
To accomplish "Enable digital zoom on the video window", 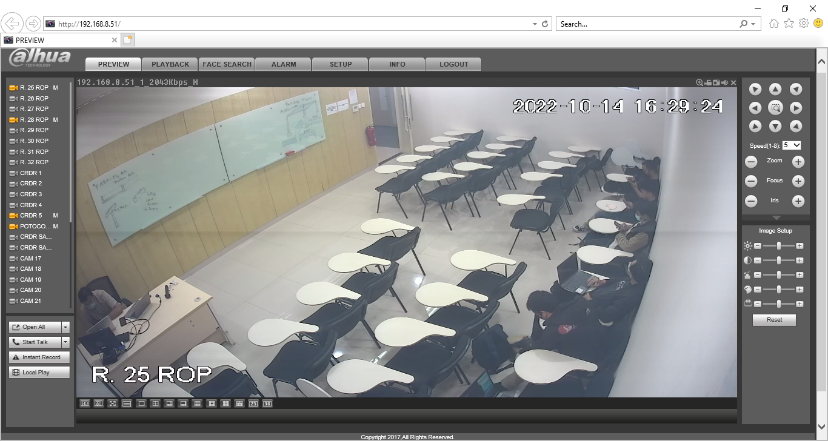I will [x=699, y=82].
